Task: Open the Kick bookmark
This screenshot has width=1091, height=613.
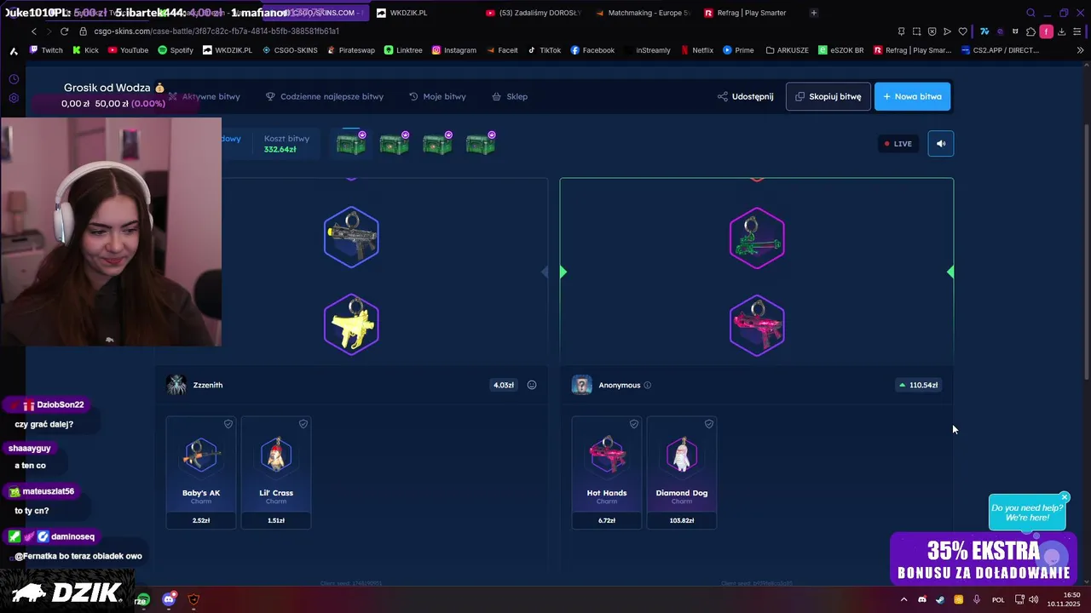Action: point(85,50)
